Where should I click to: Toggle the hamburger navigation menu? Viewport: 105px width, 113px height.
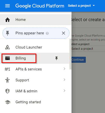tap(7, 6)
